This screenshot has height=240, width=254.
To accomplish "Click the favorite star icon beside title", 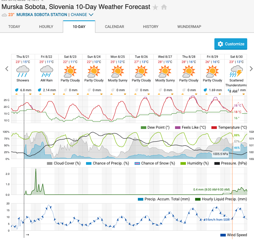I will pos(155,7).
